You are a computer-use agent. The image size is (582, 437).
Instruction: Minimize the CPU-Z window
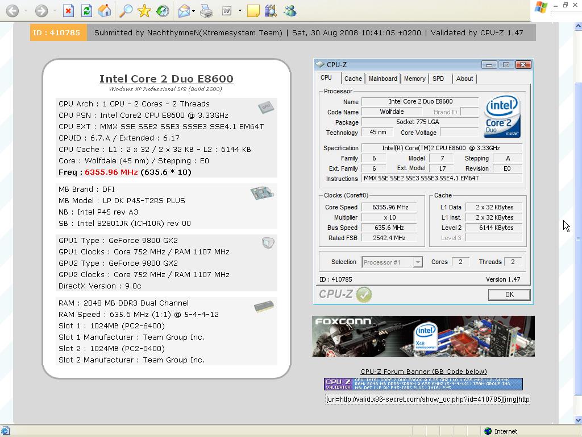489,65
